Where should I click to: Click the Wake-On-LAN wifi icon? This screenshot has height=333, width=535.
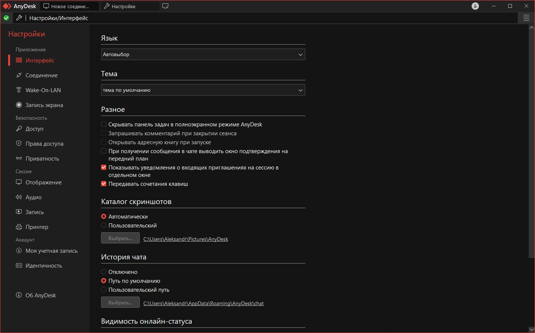click(19, 90)
